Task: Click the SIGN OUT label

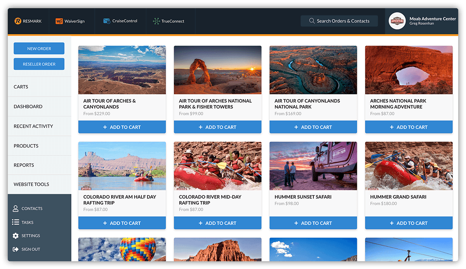Action: point(31,249)
